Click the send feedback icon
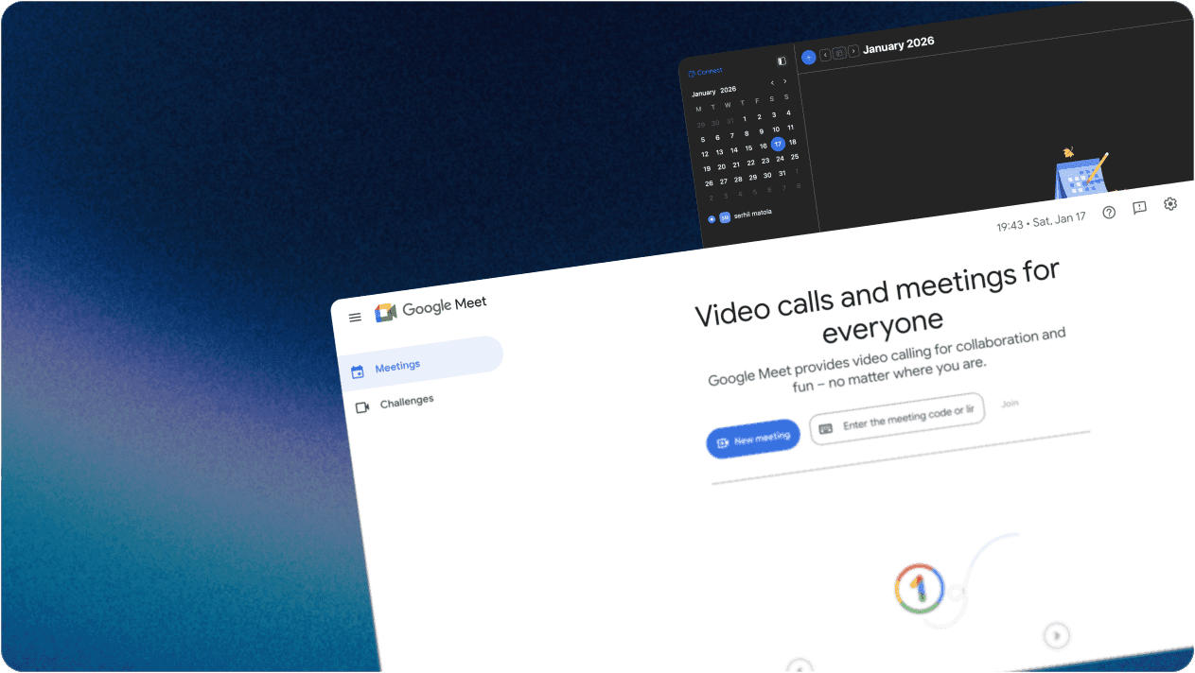The image size is (1195, 673). (x=1139, y=208)
